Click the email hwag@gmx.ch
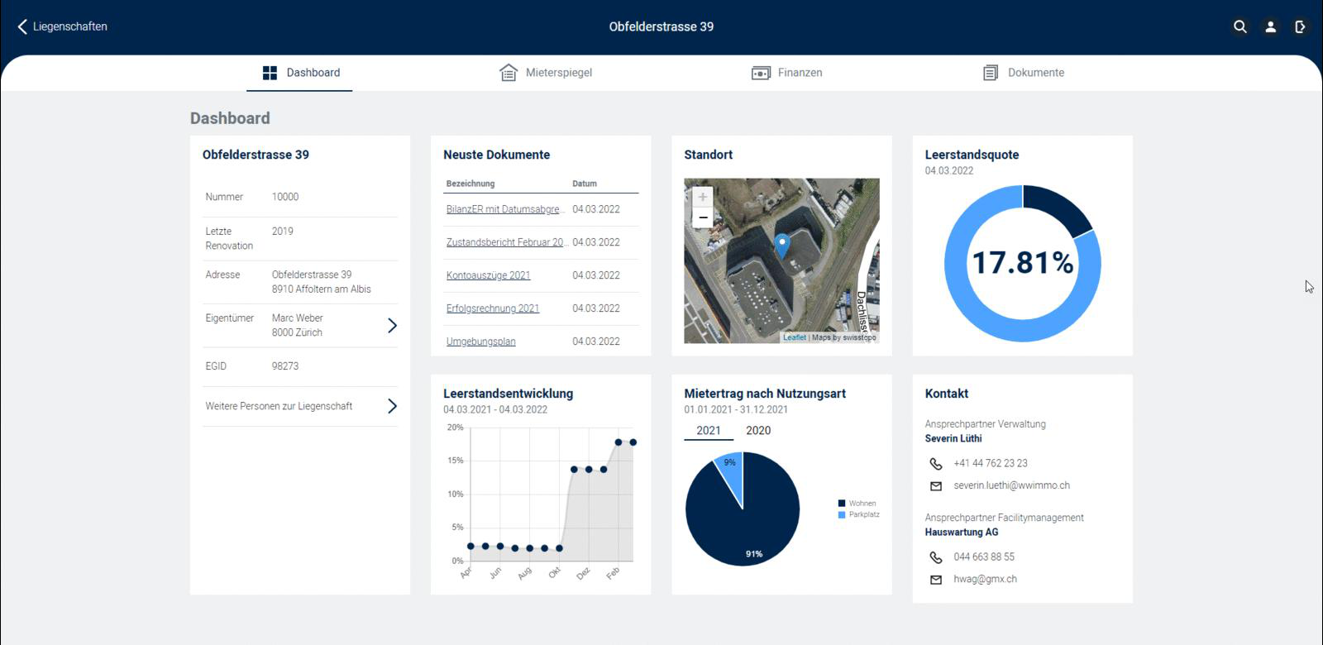The width and height of the screenshot is (1323, 645). tap(985, 580)
